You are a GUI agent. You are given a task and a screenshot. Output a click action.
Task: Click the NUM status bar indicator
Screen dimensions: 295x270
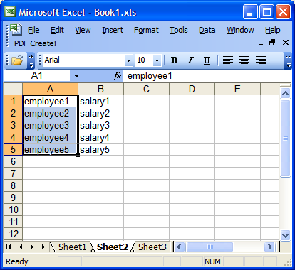click(x=212, y=261)
